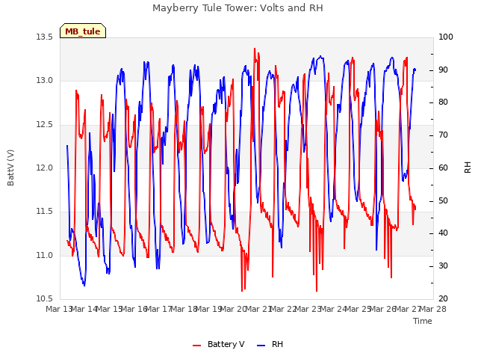Viewport: 478px width, 359px height.
Task: Click the Mar 23 date tick
Action: 308,309
